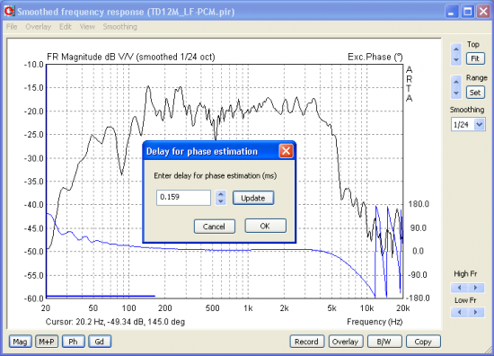The width and height of the screenshot is (494, 356).
Task: Click the ARTA app icon in title bar
Action: coord(9,12)
